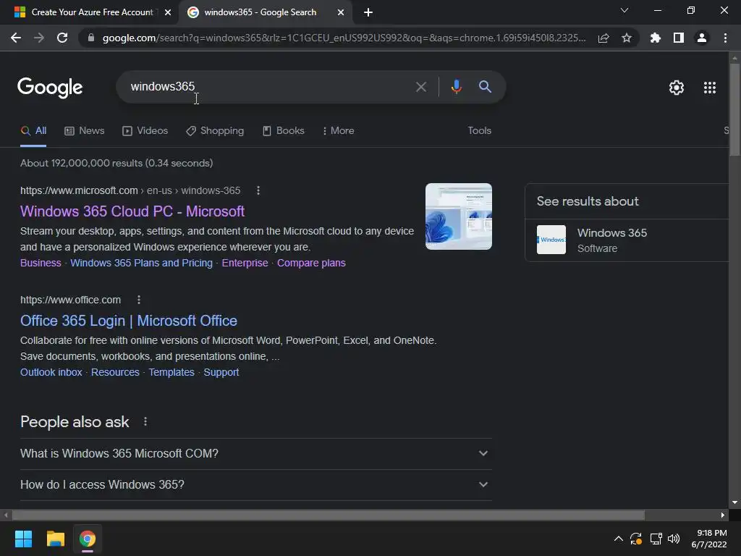Open People also ask options menu
This screenshot has width=741, height=556.
pos(145,421)
